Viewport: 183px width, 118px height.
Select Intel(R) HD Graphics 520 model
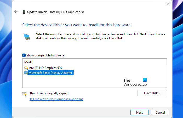(x=45, y=68)
